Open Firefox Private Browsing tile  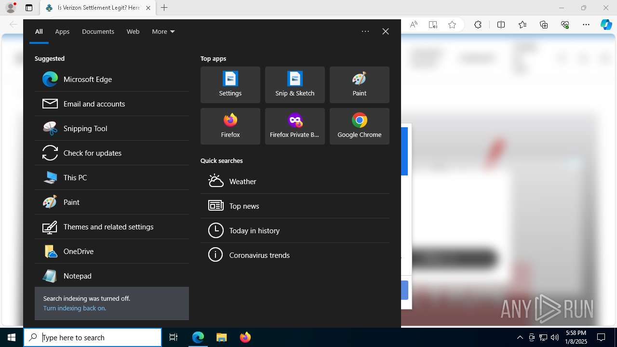coord(295,126)
